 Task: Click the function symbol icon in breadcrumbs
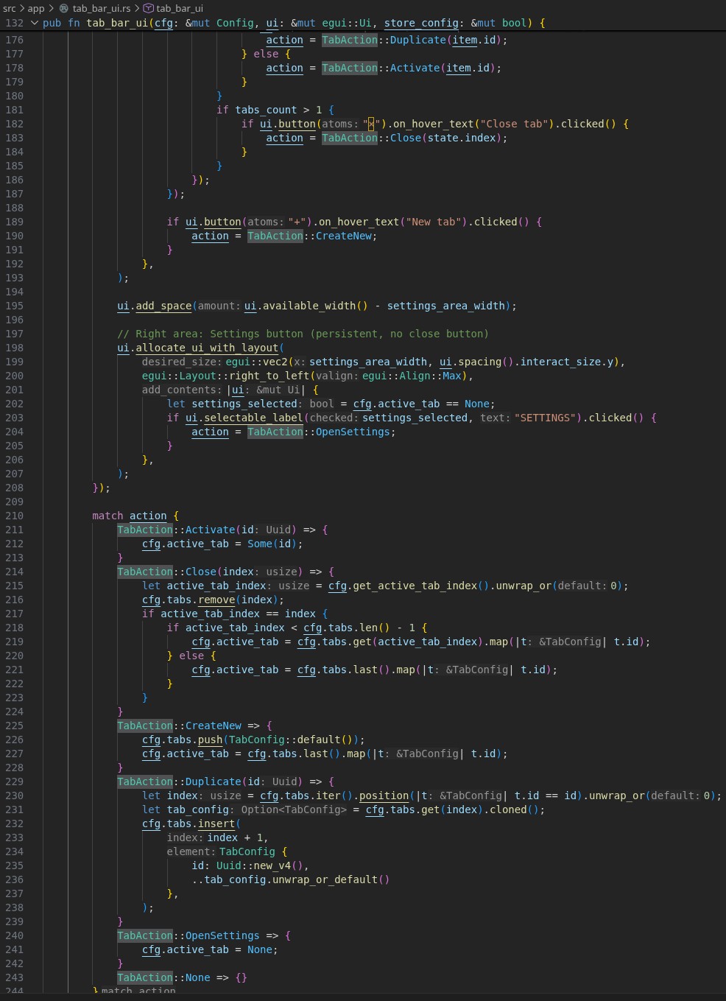click(148, 8)
